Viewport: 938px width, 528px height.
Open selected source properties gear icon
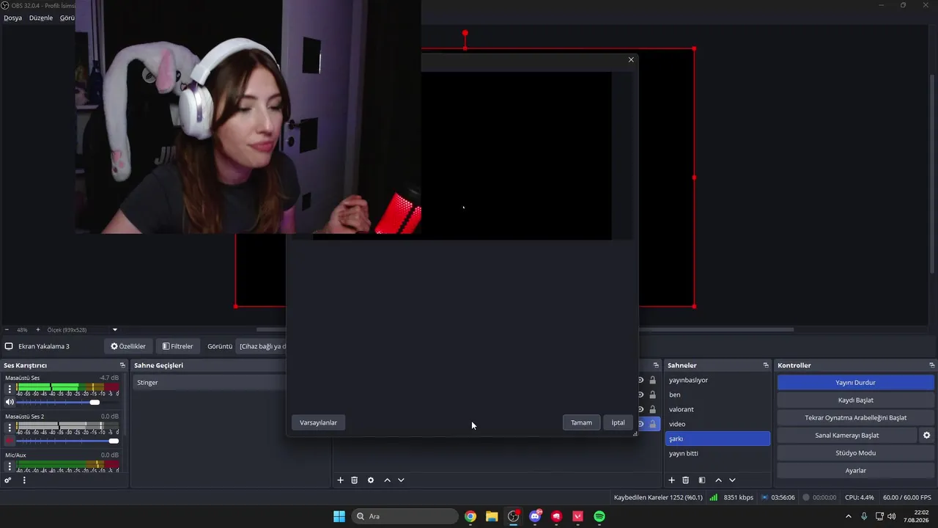pyautogui.click(x=371, y=480)
